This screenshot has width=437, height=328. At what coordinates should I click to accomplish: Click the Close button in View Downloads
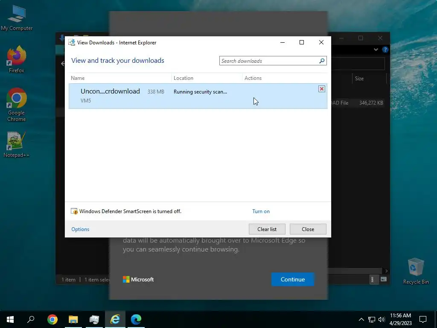pyautogui.click(x=308, y=229)
